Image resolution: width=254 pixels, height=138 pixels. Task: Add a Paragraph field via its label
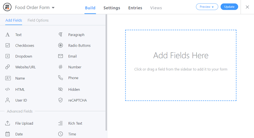pos(76,35)
